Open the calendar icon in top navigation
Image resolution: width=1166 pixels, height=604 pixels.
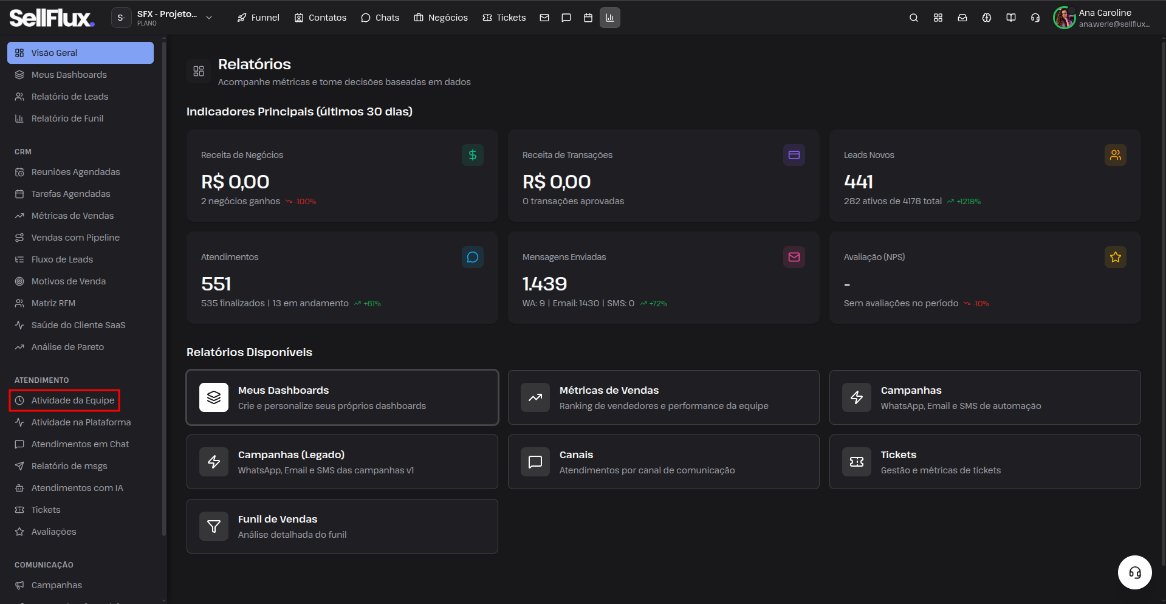click(x=588, y=18)
